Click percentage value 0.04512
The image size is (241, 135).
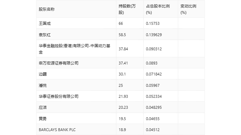coord(153,130)
